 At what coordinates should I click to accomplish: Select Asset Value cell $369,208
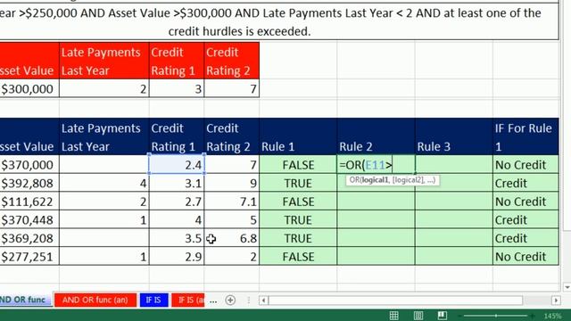(x=29, y=238)
